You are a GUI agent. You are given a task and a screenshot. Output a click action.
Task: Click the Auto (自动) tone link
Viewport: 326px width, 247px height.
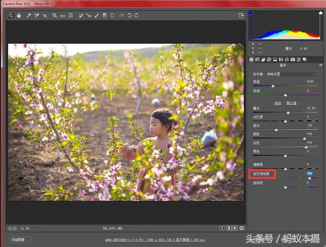278,103
